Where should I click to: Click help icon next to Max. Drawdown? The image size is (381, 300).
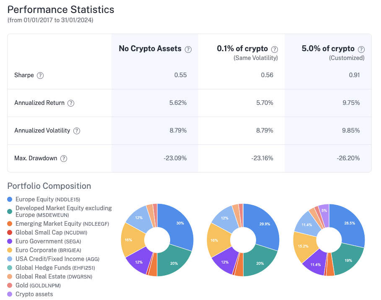point(64,159)
